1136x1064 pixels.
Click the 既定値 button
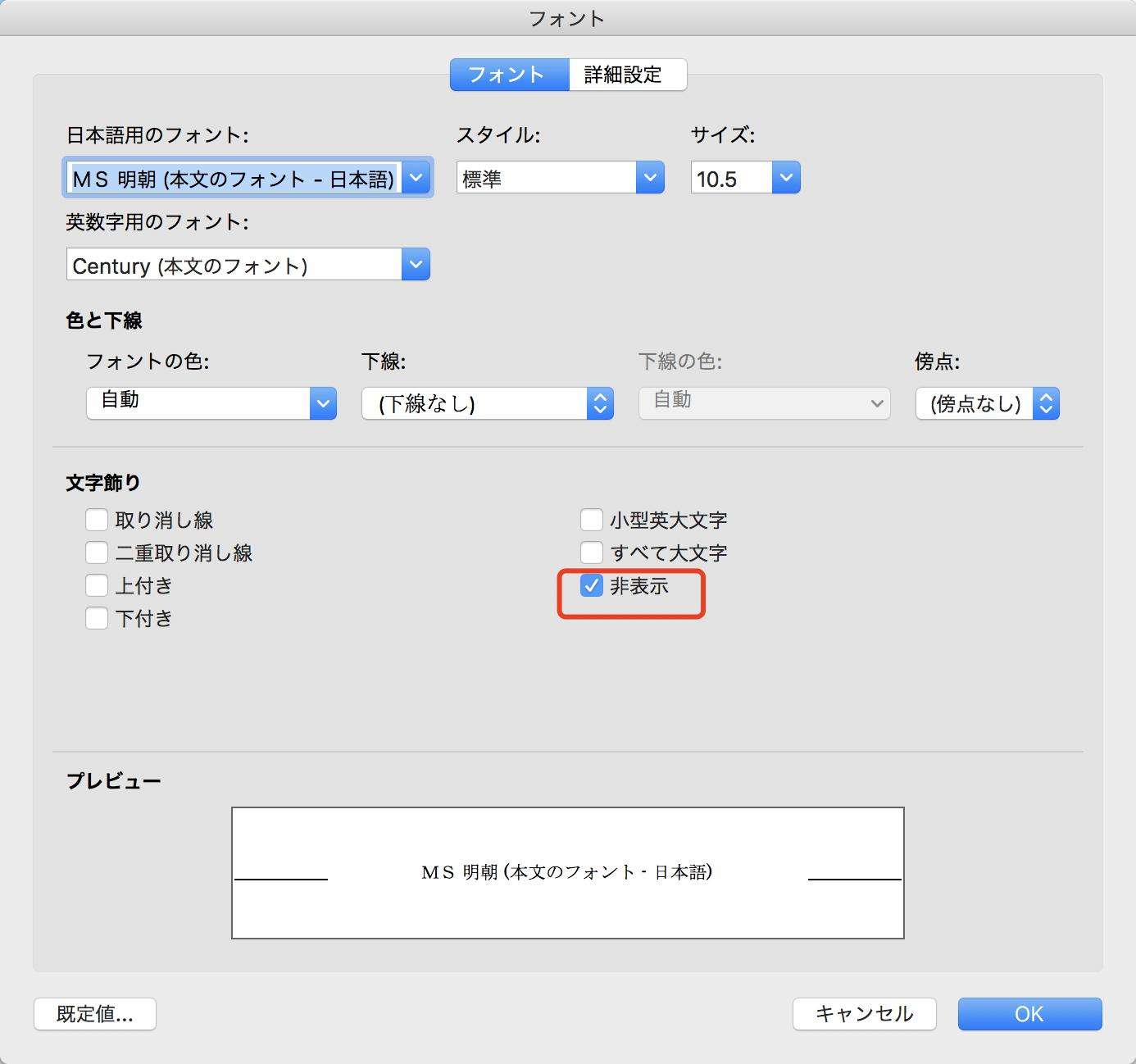point(94,1014)
